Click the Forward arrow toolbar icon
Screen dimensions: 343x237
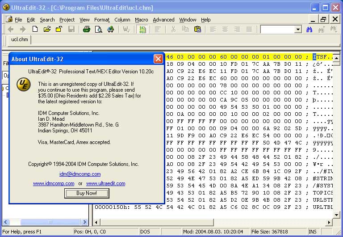click(22, 29)
